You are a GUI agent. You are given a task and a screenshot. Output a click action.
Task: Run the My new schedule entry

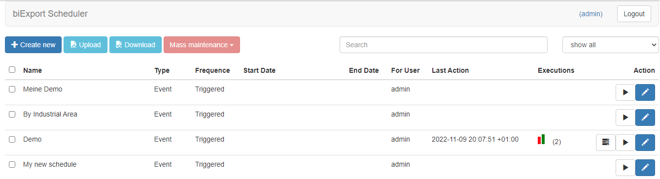pyautogui.click(x=625, y=168)
